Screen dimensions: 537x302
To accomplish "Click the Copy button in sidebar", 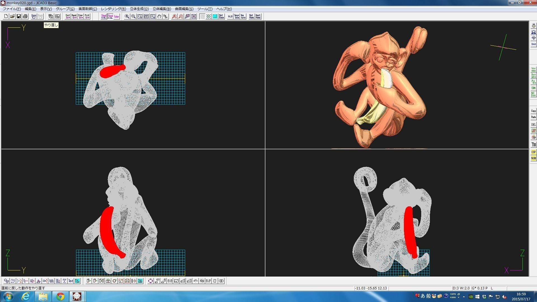I will [x=534, y=111].
